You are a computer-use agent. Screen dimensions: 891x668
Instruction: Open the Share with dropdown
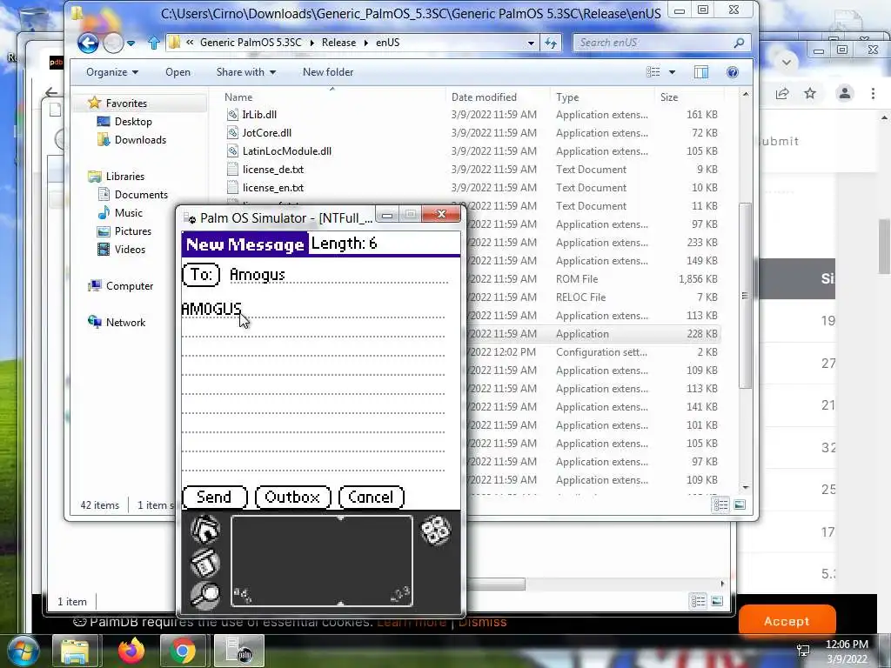click(x=245, y=72)
